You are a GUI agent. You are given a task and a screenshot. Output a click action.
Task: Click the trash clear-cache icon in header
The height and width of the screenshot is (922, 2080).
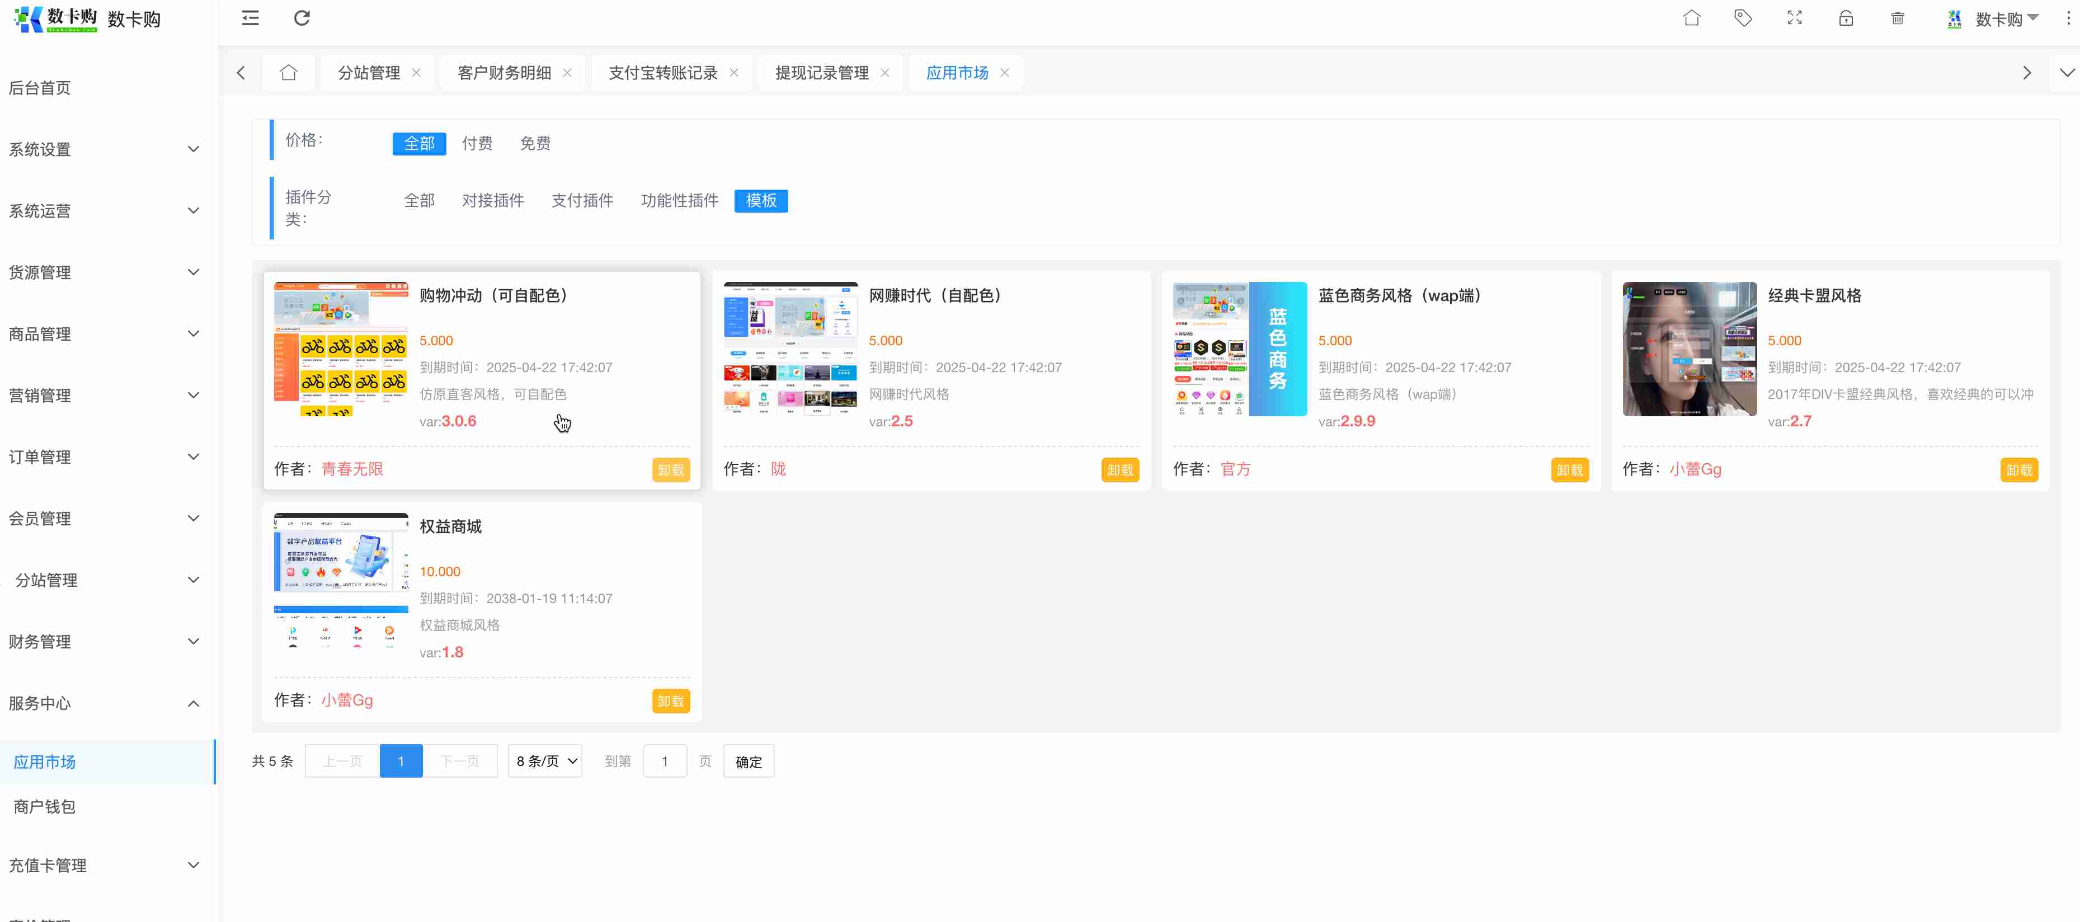point(1898,18)
